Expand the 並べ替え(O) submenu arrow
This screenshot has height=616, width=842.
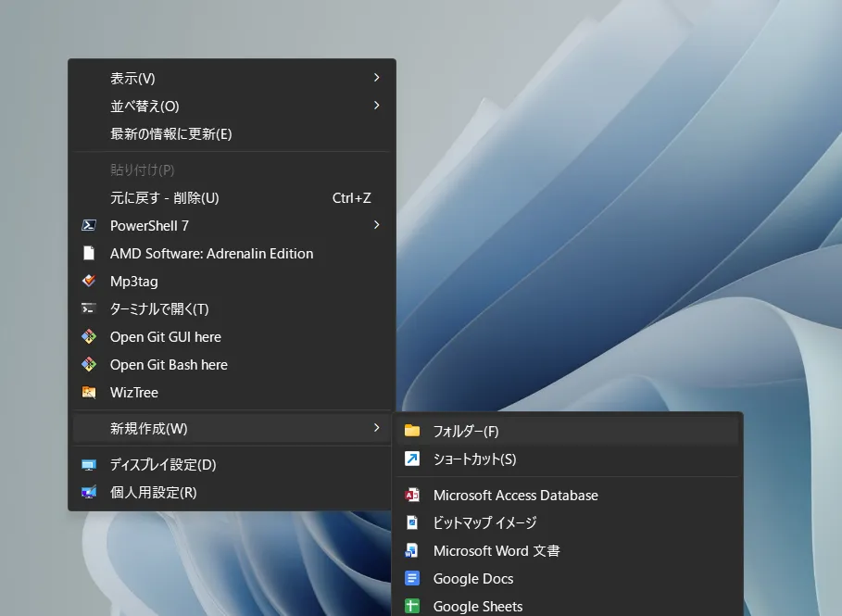pyautogui.click(x=376, y=106)
